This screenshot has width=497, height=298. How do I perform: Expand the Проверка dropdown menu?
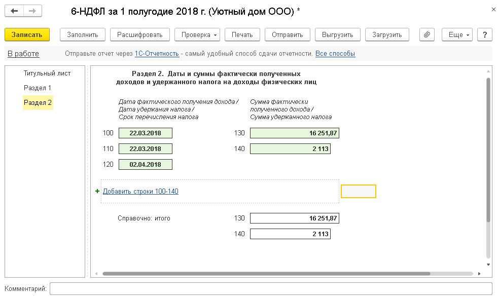tap(197, 34)
